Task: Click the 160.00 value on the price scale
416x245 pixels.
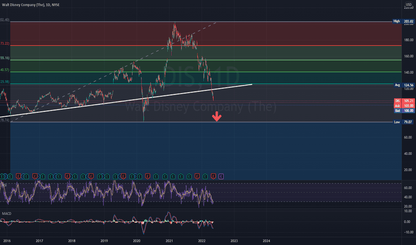Action: pos(408,56)
